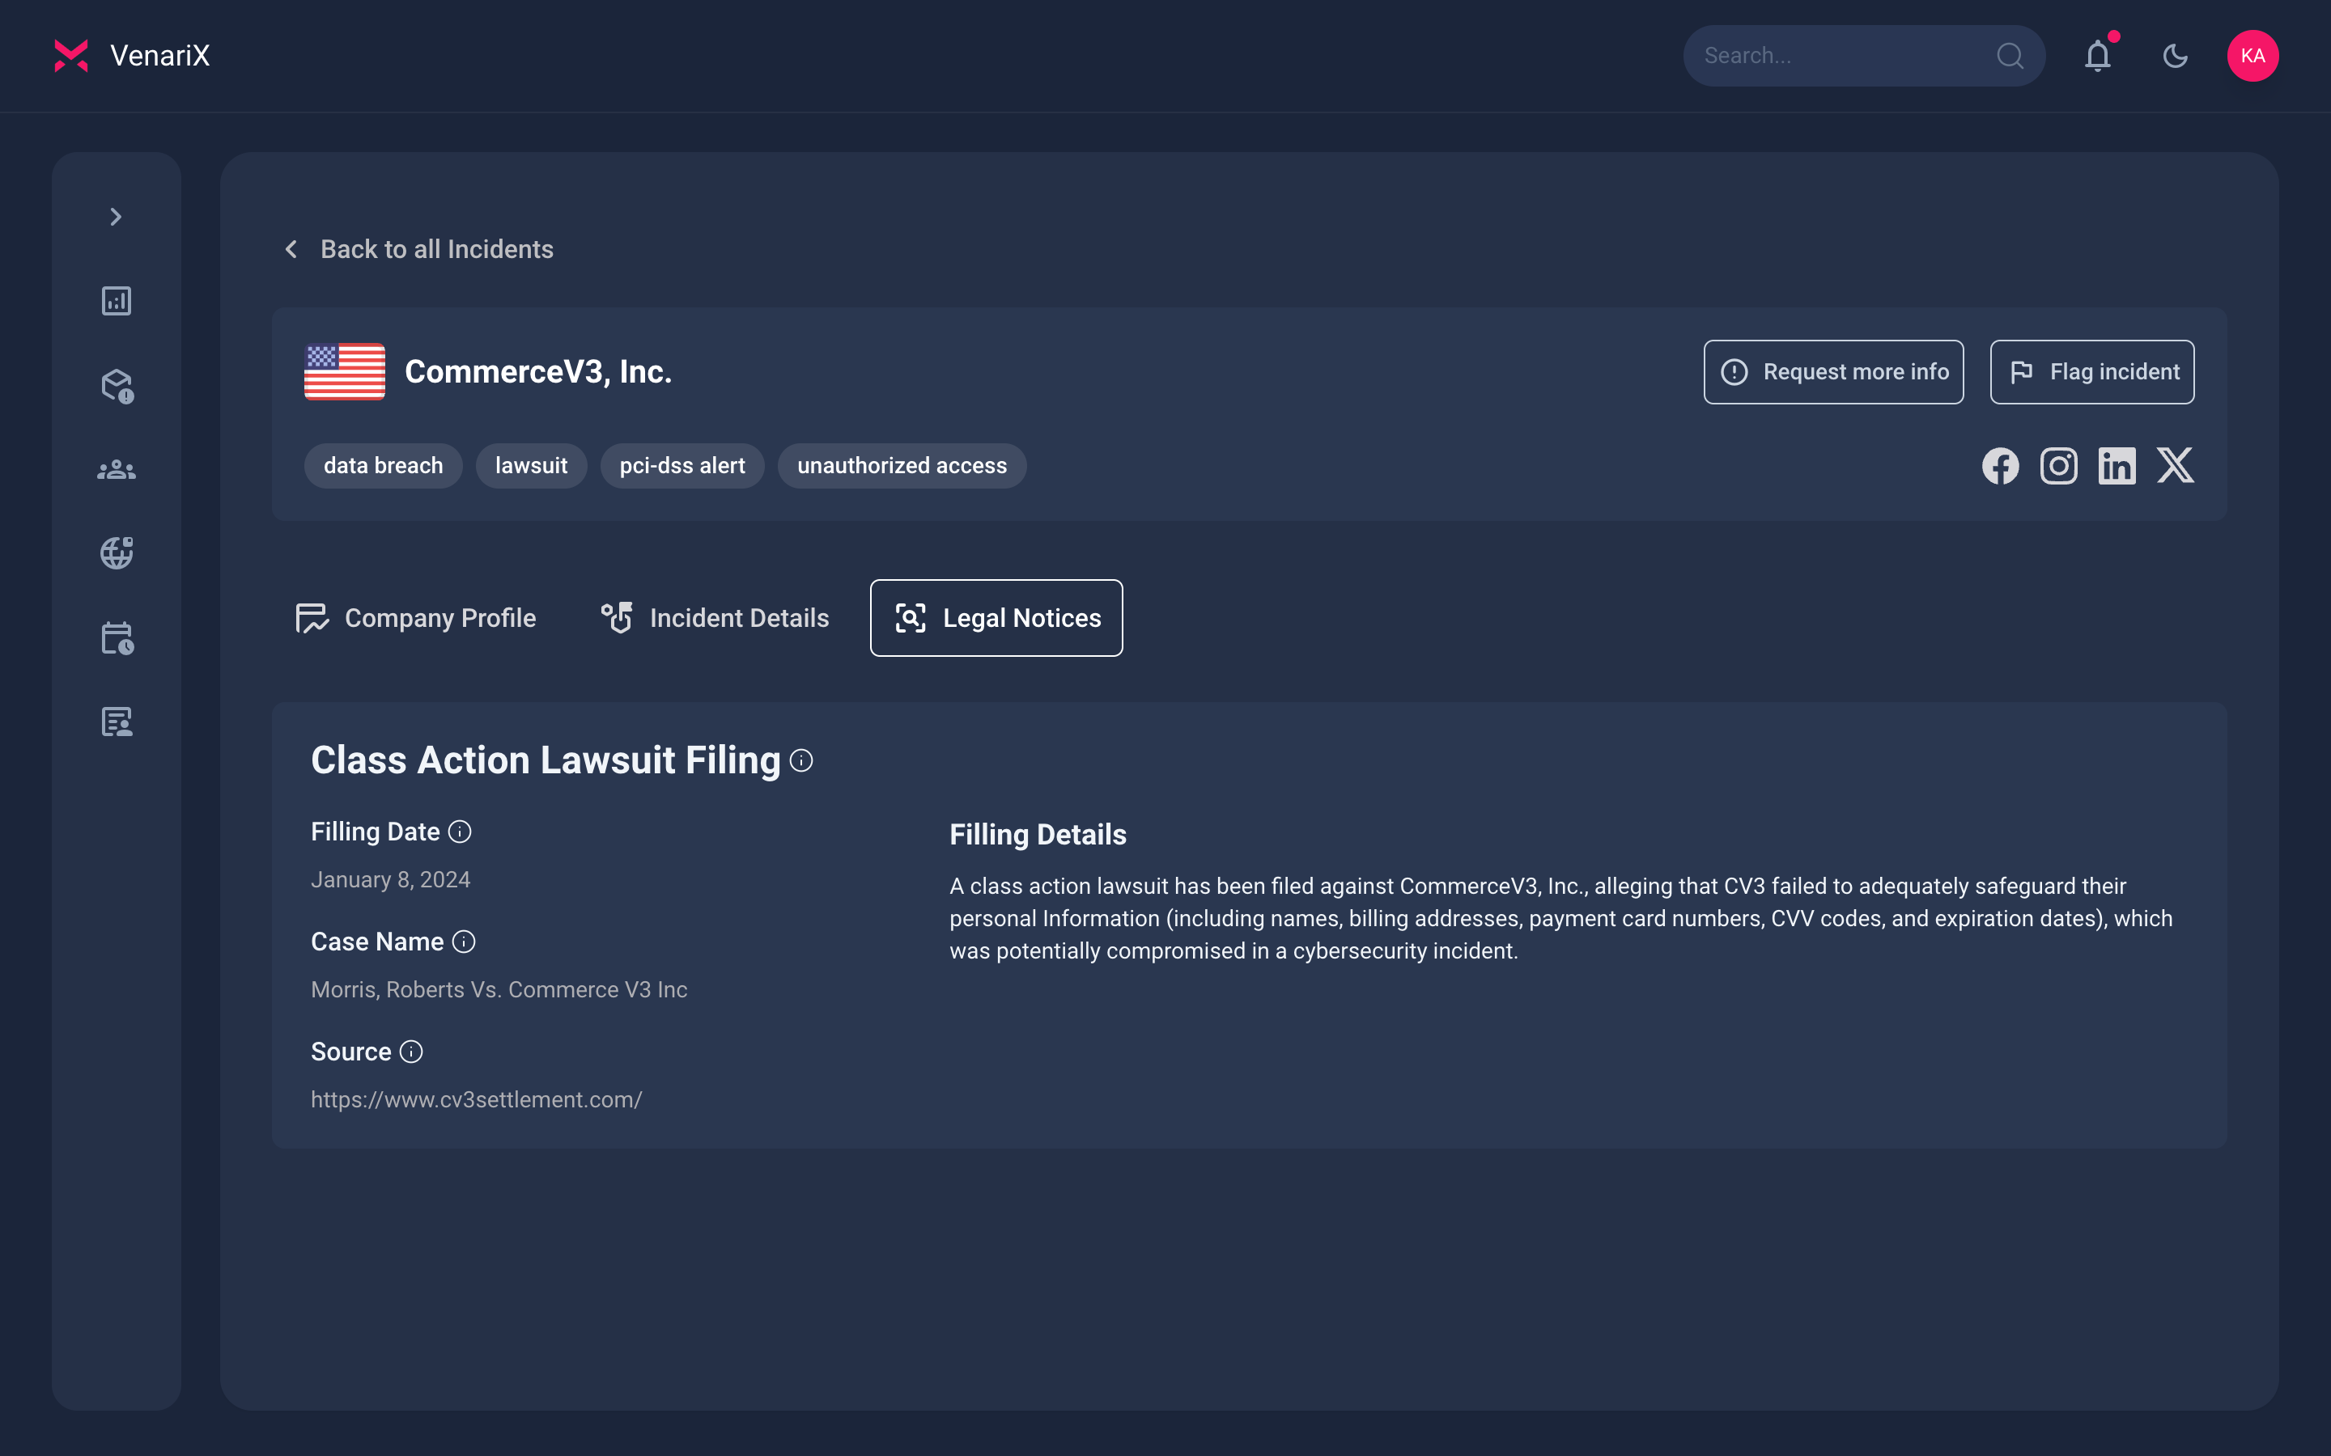Go back to all Incidents
This screenshot has height=1456, width=2331.
[x=418, y=249]
